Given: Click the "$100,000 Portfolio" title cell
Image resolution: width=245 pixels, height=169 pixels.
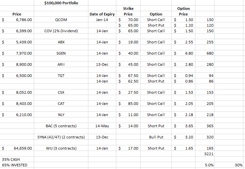Looking at the screenshot, I should pos(61,3).
